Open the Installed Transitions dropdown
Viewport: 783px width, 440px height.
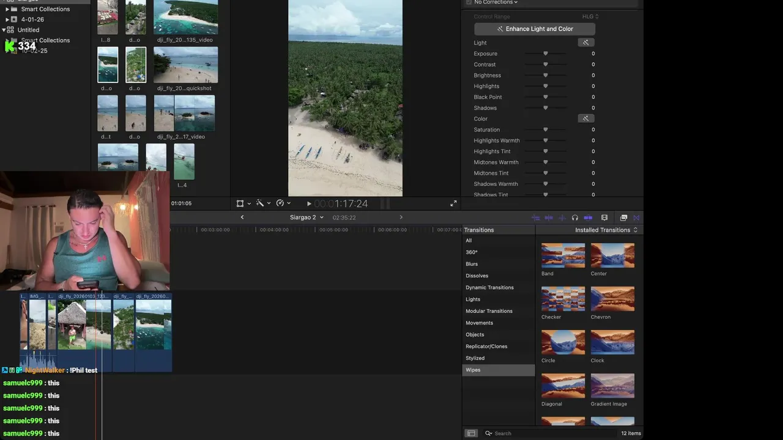(x=606, y=230)
